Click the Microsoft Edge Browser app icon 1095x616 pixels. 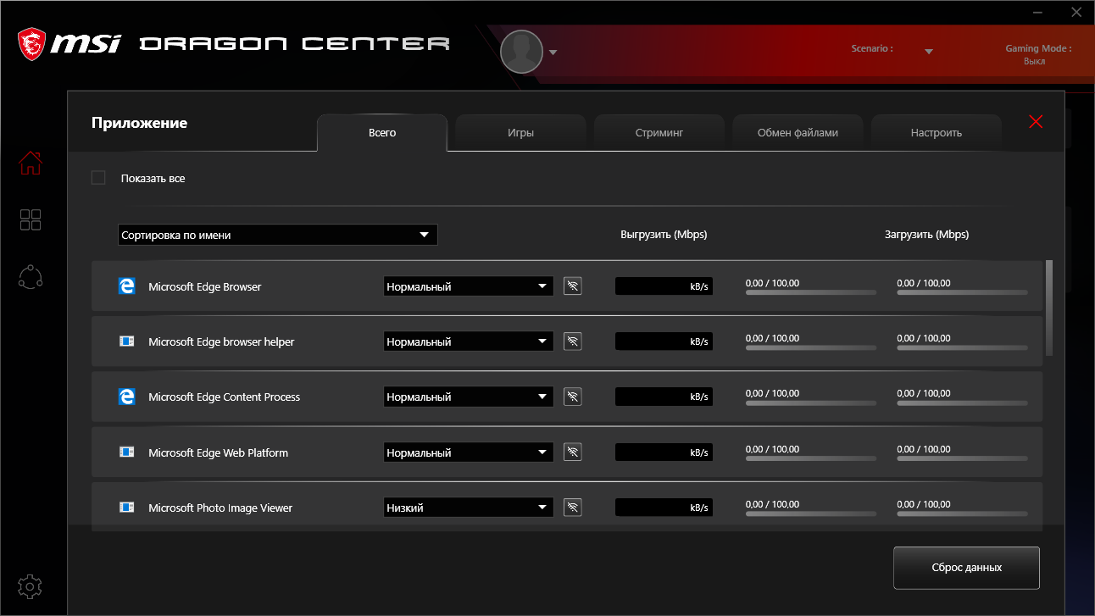pos(127,286)
